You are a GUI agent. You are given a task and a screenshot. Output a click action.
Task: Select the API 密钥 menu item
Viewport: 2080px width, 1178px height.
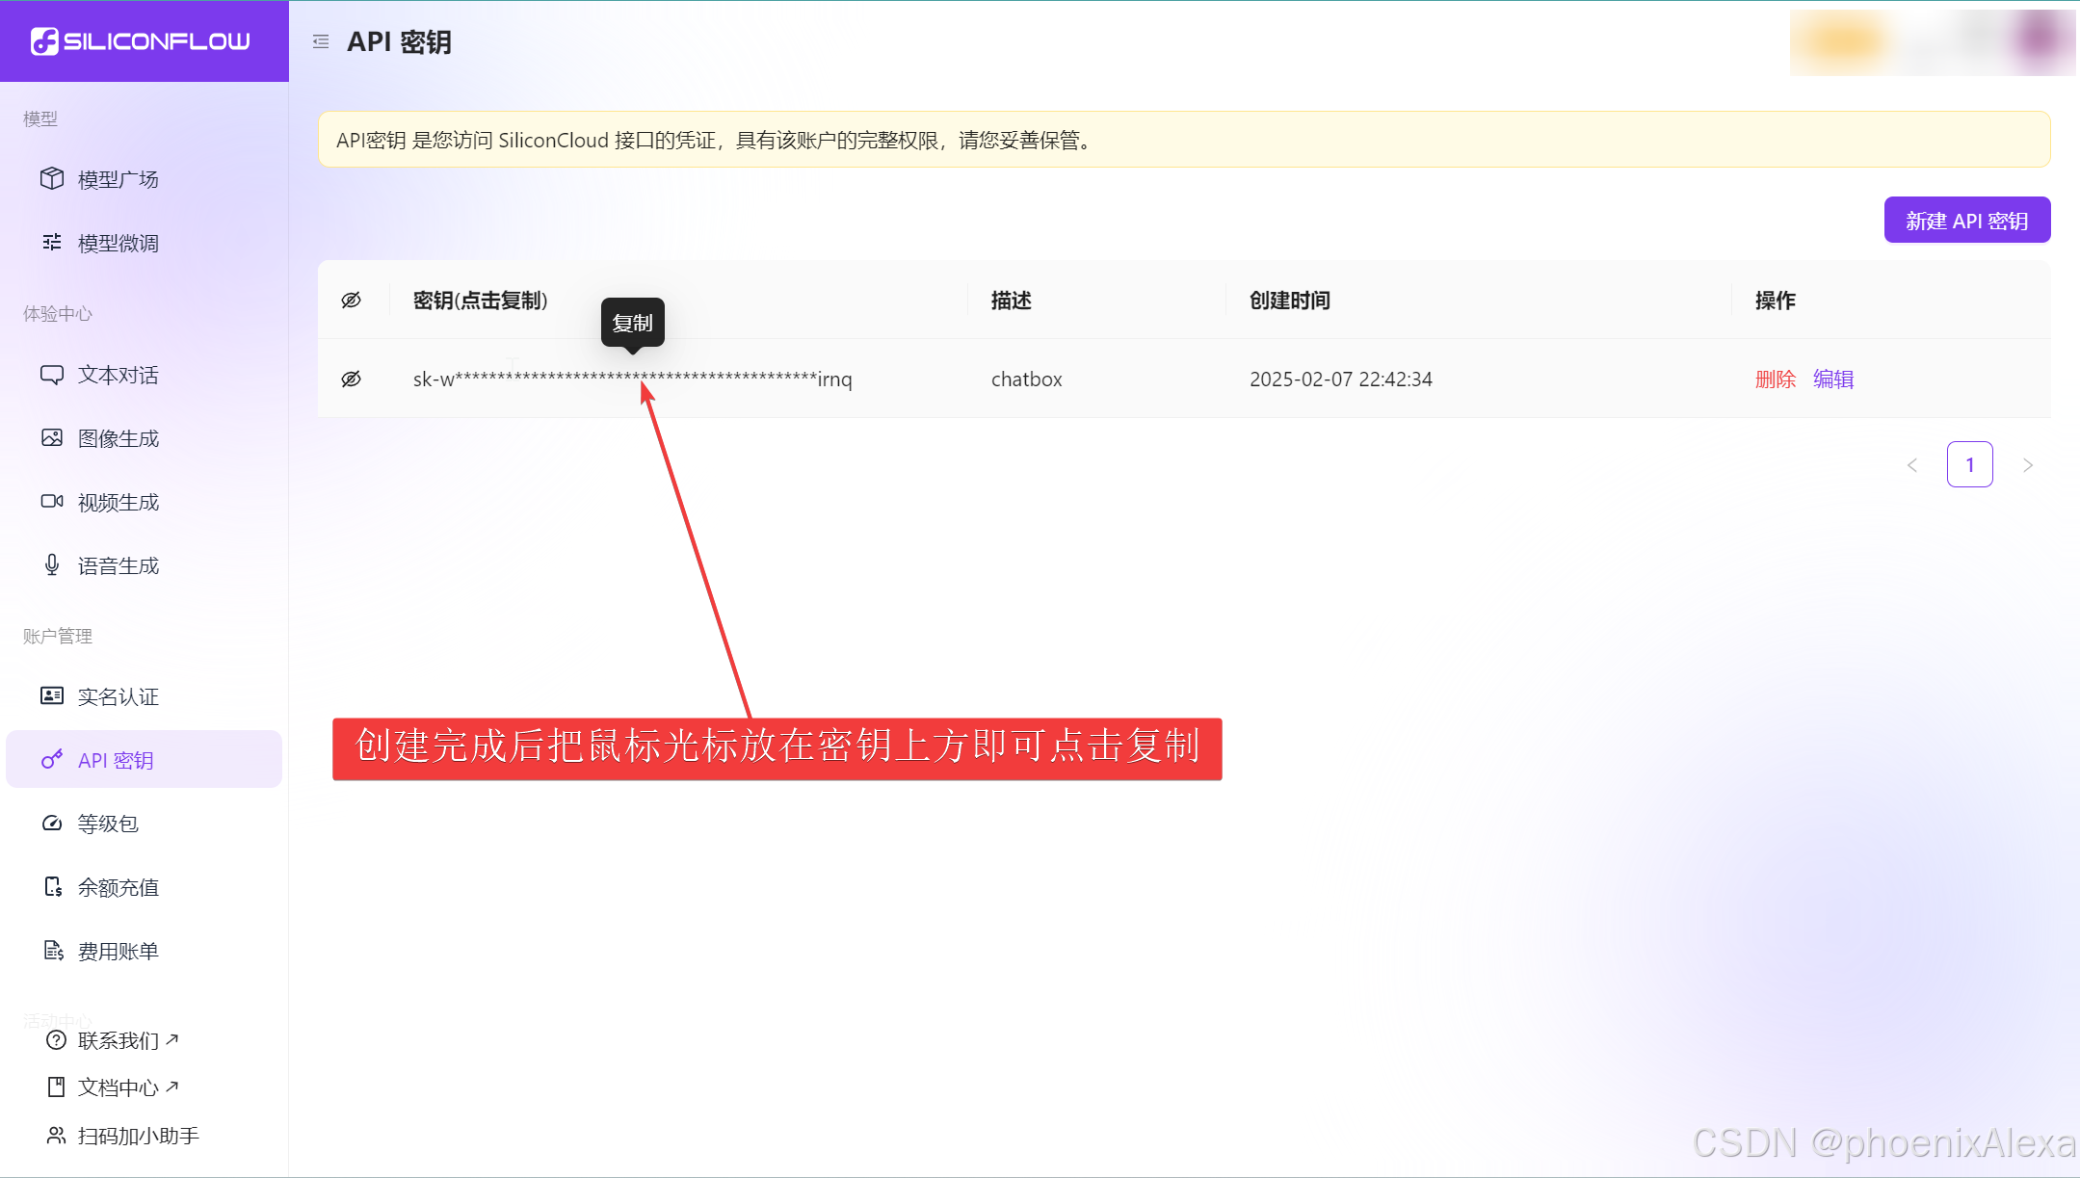116,760
